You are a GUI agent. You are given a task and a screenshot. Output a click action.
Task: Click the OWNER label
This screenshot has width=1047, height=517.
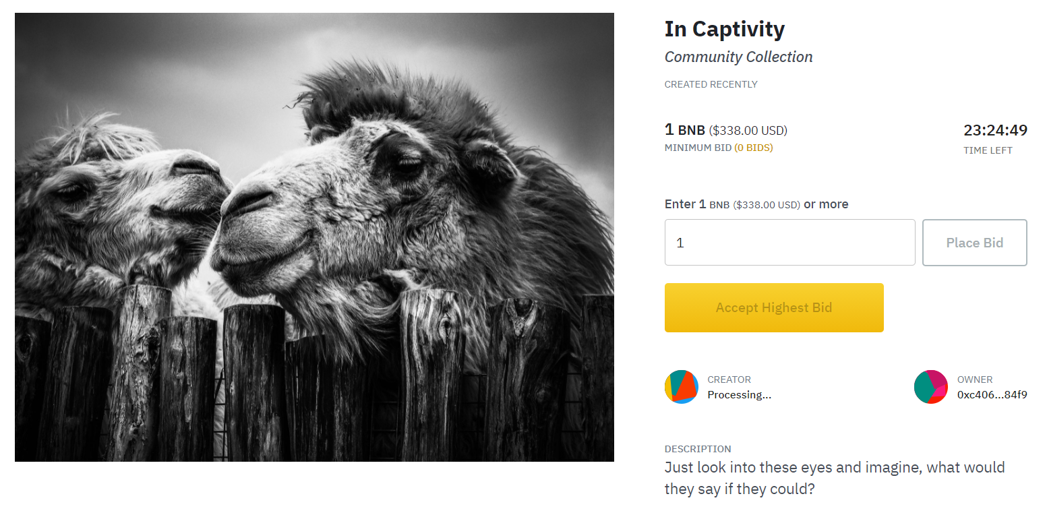pos(975,379)
